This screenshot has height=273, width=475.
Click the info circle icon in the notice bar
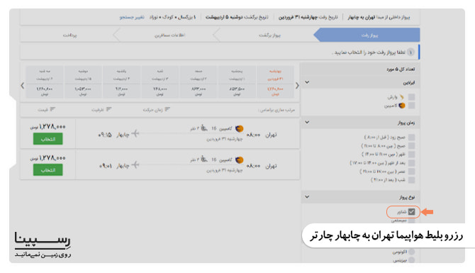pos(410,52)
